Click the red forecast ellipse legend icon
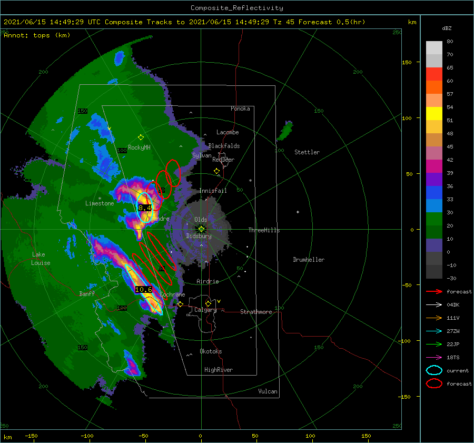Viewport: 474px width, 443px height. 434,383
